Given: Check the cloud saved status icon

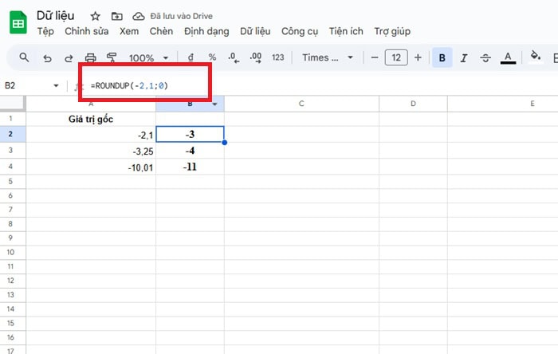Looking at the screenshot, I should pos(139,17).
